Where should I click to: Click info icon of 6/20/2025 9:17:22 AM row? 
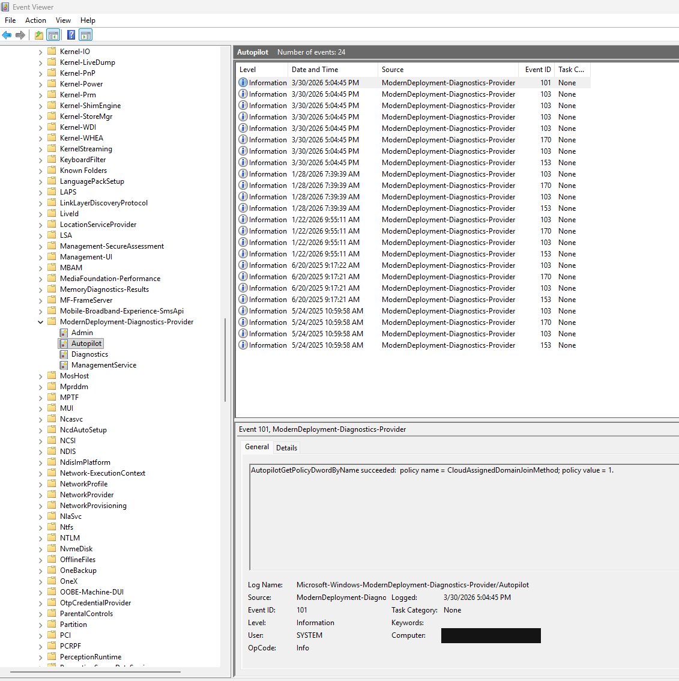coord(243,265)
